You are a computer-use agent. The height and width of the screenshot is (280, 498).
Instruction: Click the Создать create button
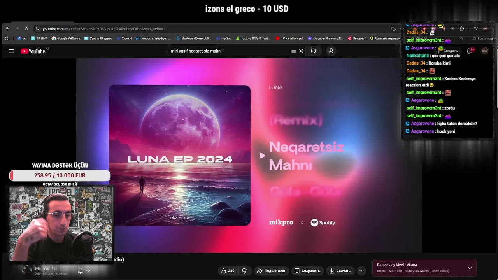pos(448,51)
